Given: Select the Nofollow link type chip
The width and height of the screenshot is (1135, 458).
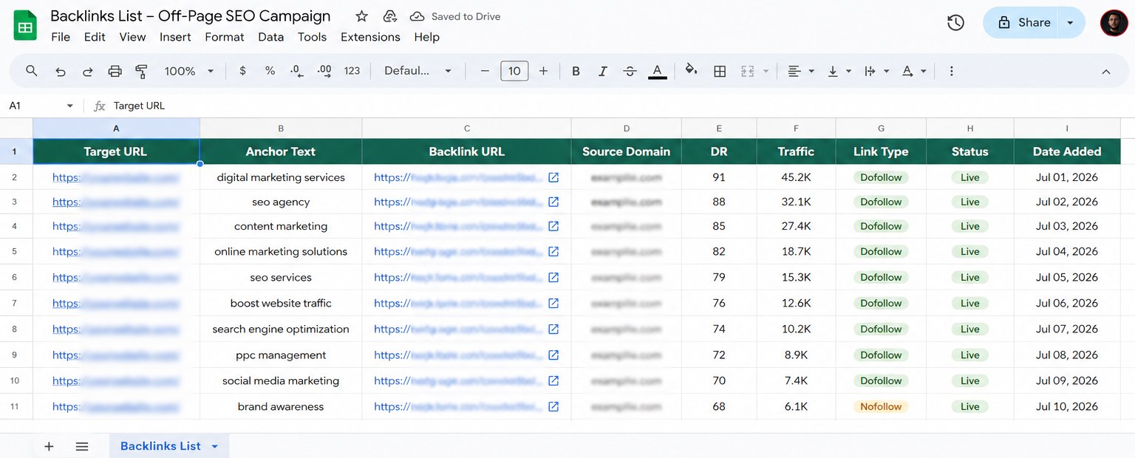Looking at the screenshot, I should [x=881, y=406].
